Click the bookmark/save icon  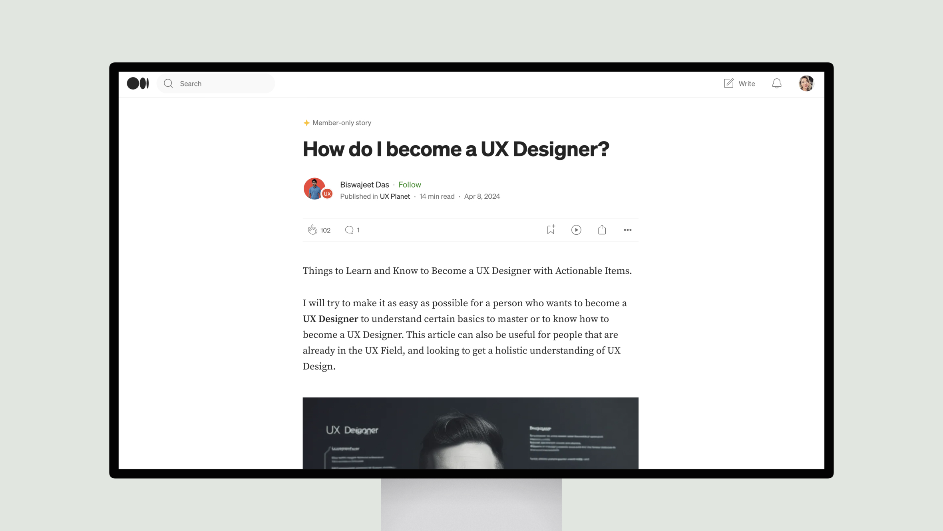[551, 230]
